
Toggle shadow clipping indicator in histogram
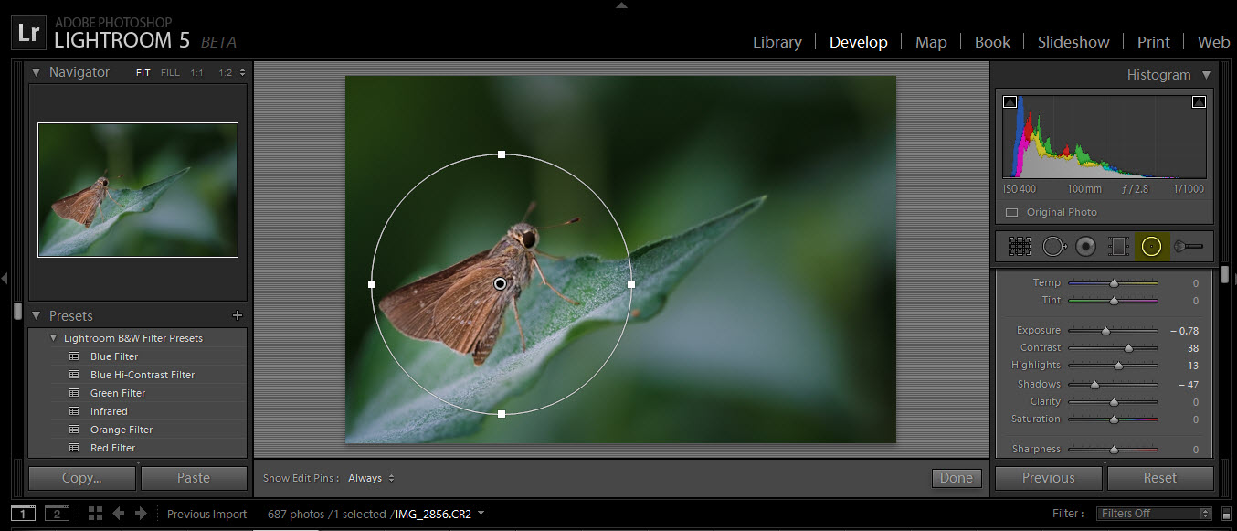1010,102
